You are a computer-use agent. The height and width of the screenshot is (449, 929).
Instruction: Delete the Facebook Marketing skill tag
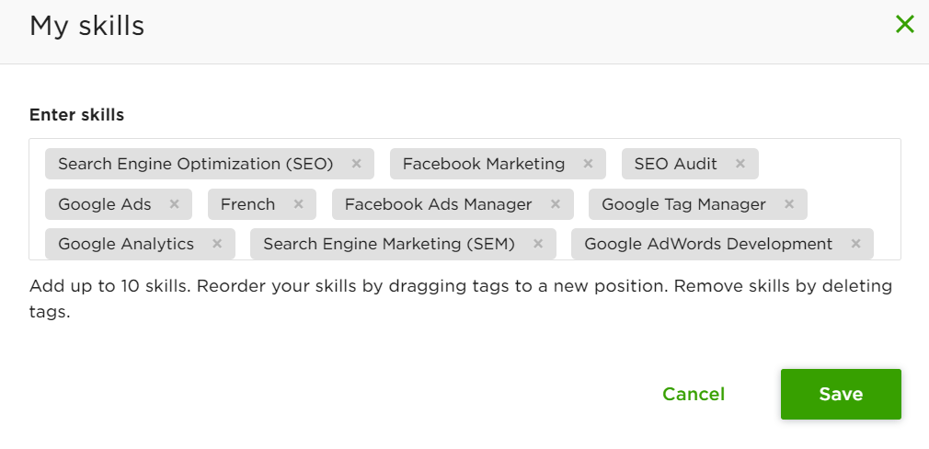coord(589,164)
